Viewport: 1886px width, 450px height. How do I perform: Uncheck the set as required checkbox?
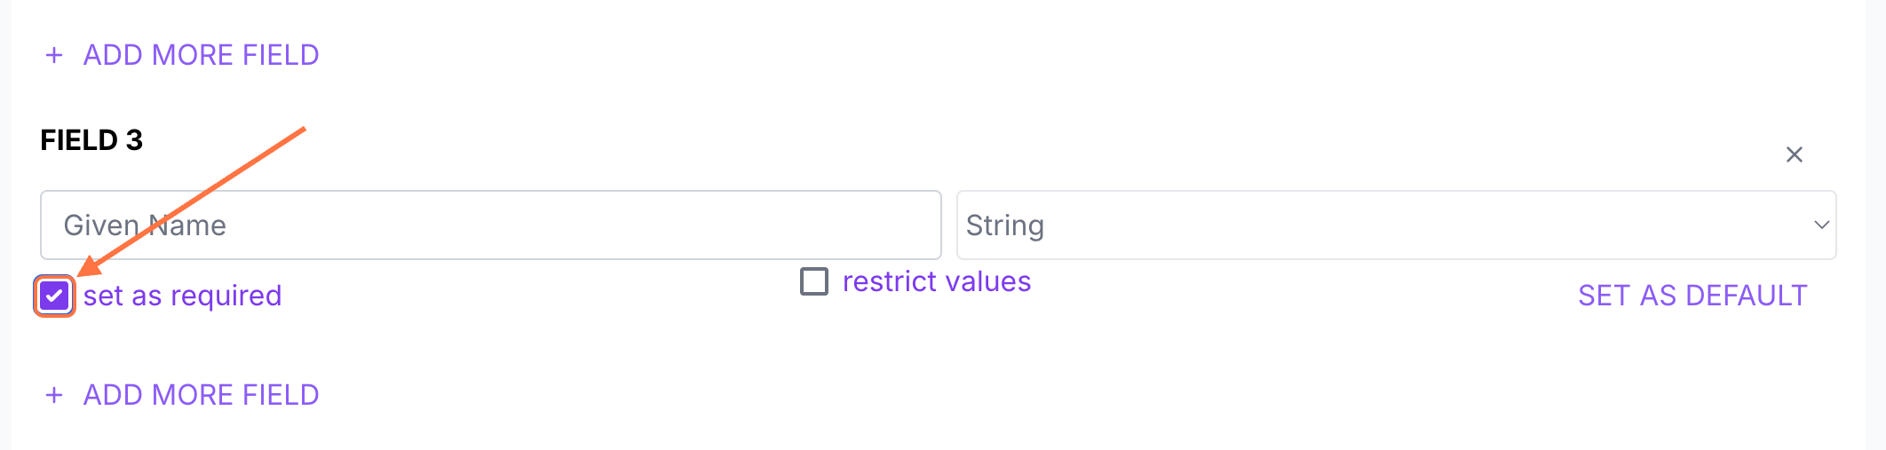54,296
